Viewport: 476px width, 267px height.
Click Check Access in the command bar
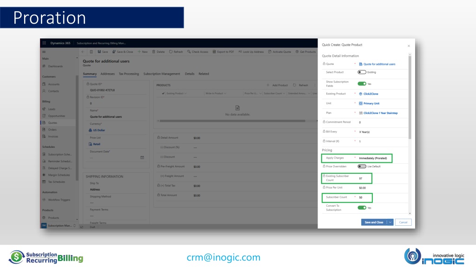point(198,52)
